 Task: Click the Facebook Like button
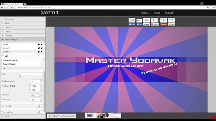coord(139,24)
